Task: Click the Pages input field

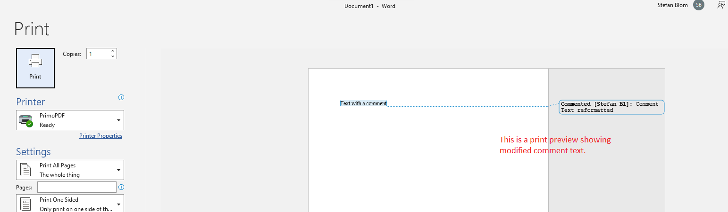Action: coord(77,187)
